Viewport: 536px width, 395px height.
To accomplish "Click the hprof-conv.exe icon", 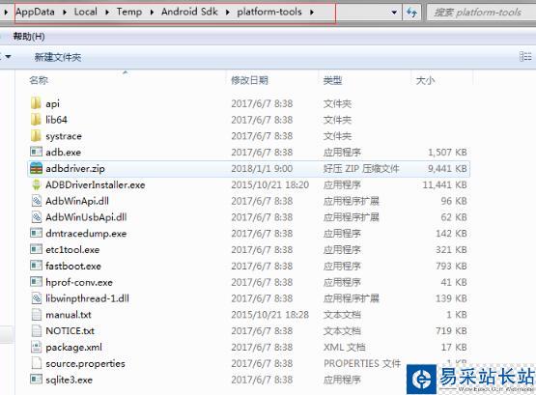I will pyautogui.click(x=36, y=282).
